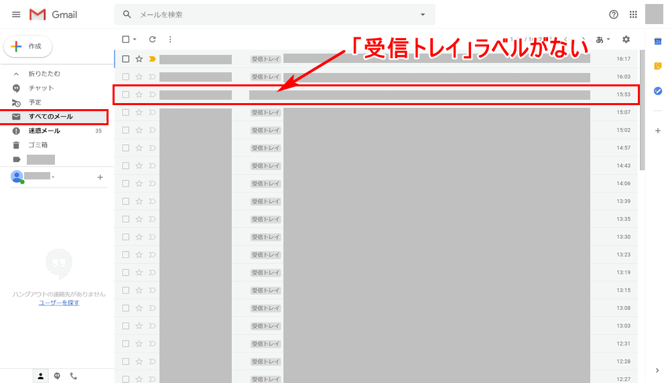Mark the 15:07 email as important

(x=152, y=112)
